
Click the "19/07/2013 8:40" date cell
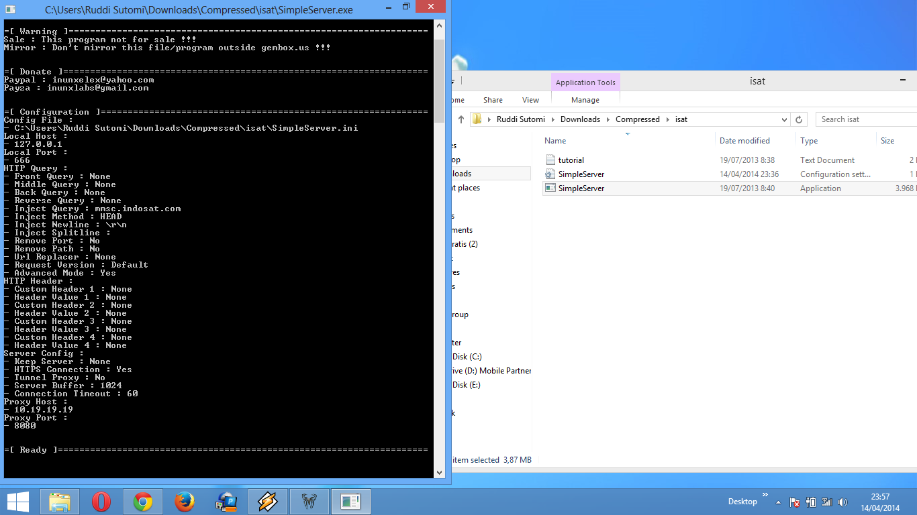(x=747, y=188)
